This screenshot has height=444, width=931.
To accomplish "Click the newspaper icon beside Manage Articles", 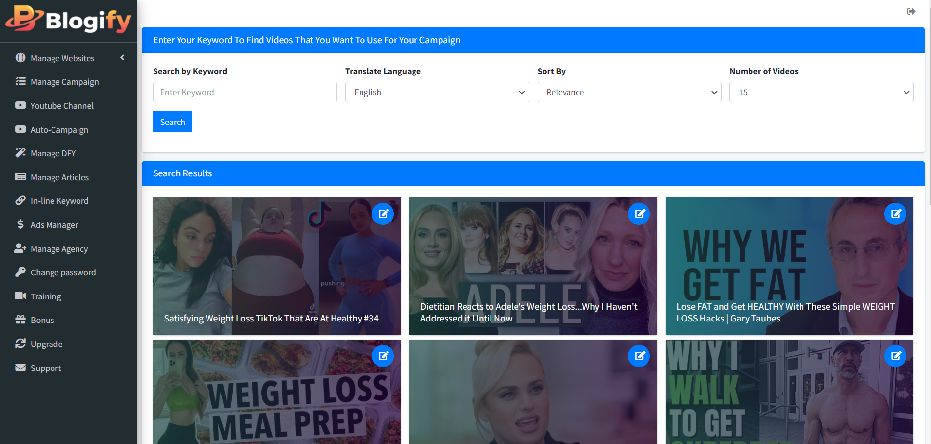I will click(x=20, y=177).
